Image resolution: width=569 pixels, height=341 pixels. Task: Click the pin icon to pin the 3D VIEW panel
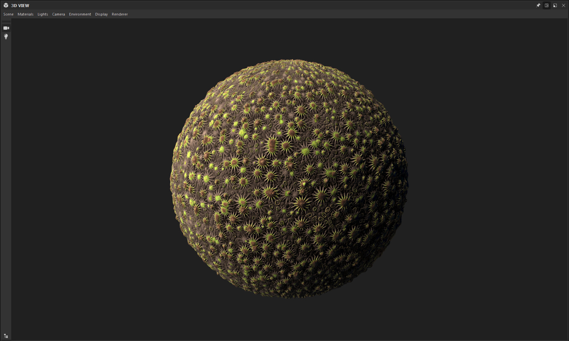tap(538, 5)
